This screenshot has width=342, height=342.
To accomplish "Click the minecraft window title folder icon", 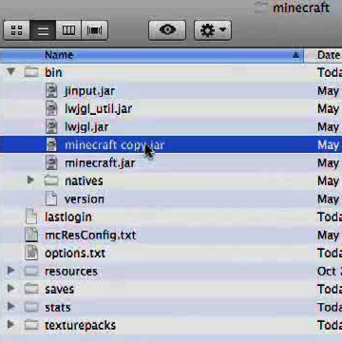I will click(261, 7).
